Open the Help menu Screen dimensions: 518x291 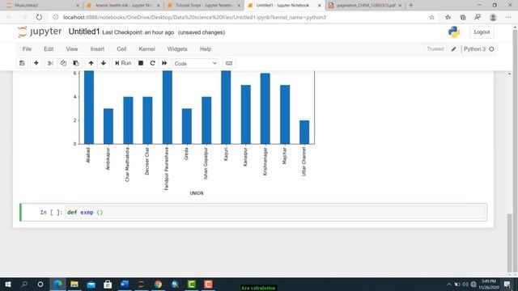pyautogui.click(x=205, y=48)
